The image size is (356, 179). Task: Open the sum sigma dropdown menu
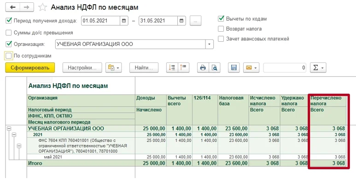pos(318,67)
